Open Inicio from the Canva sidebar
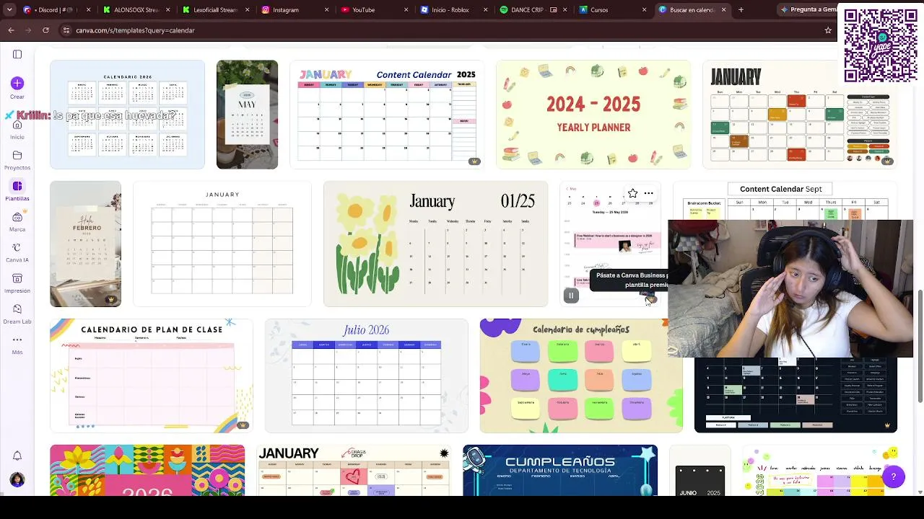 pyautogui.click(x=17, y=129)
